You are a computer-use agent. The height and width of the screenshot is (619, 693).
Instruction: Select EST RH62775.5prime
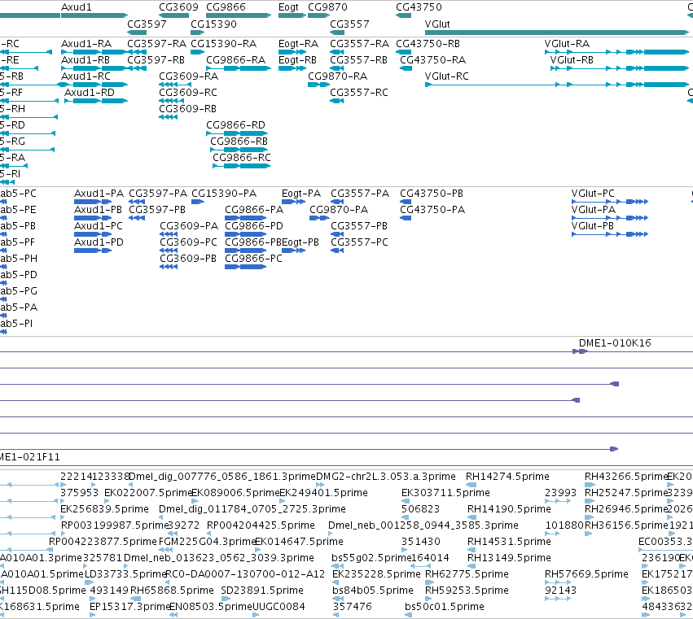(467, 574)
